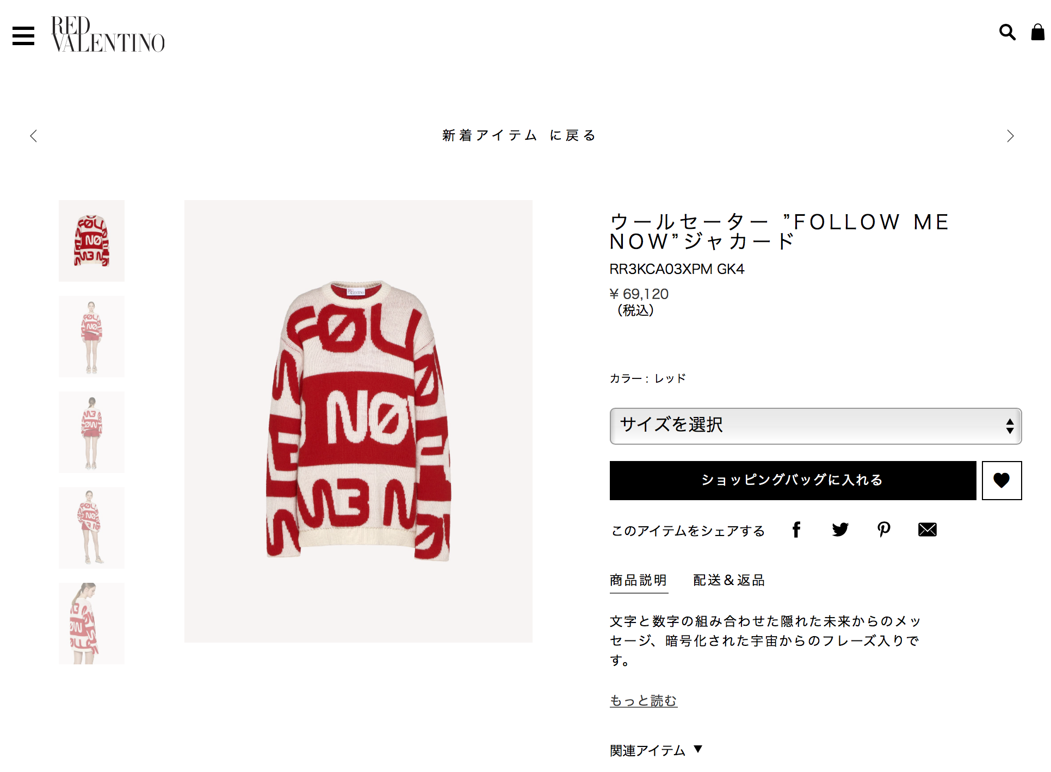
Task: Switch to the 配送＆返品 tab
Action: 729,580
